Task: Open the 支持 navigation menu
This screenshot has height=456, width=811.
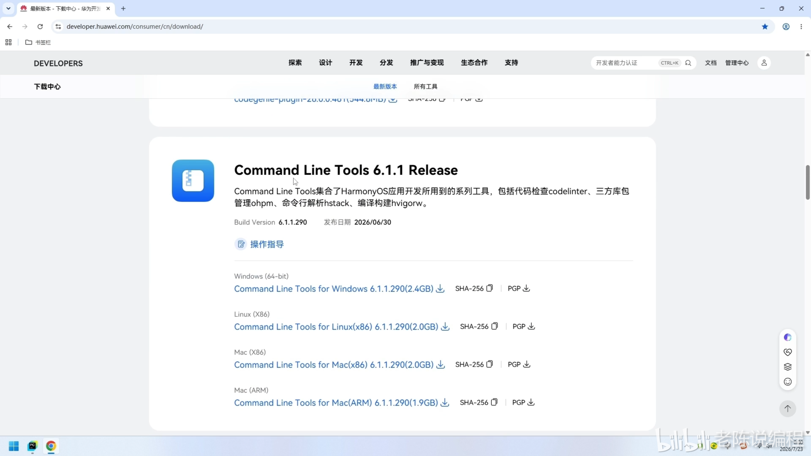Action: pyautogui.click(x=511, y=63)
